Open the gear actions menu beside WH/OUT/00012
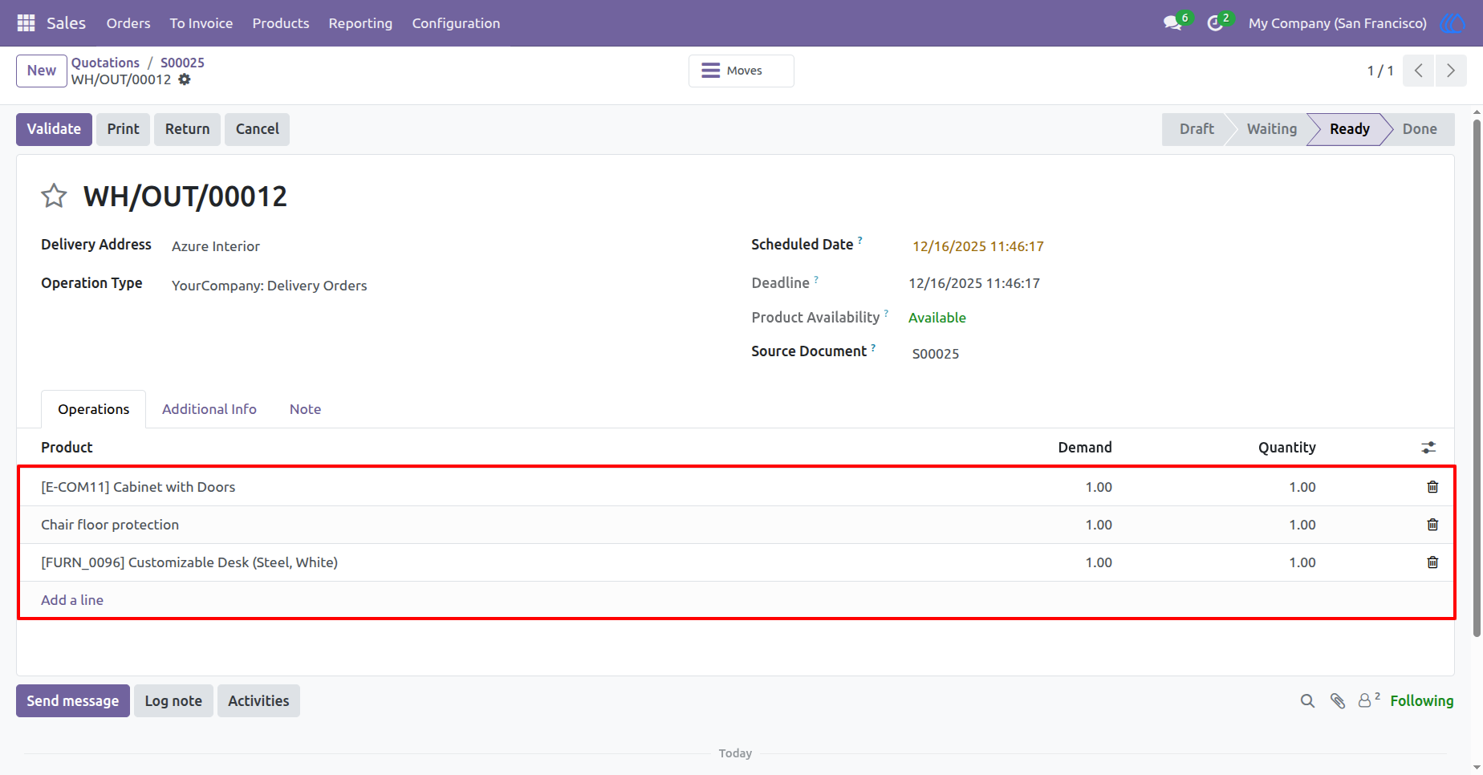Image resolution: width=1483 pixels, height=775 pixels. click(x=185, y=79)
